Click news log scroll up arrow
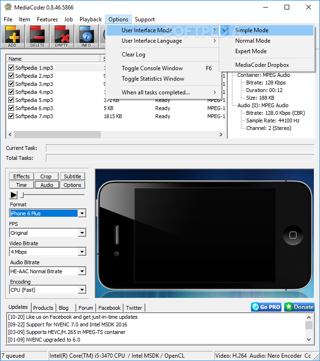The image size is (320, 361). coord(309,317)
